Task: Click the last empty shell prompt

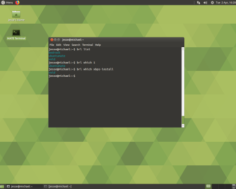Action: click(x=62, y=76)
